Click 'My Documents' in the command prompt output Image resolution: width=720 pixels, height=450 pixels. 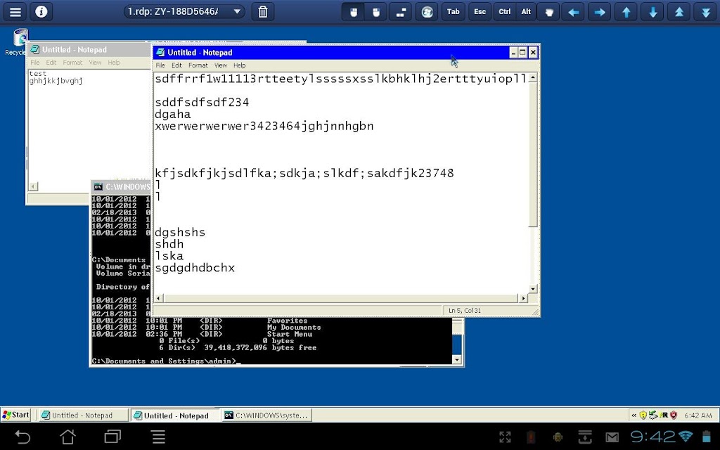point(294,328)
